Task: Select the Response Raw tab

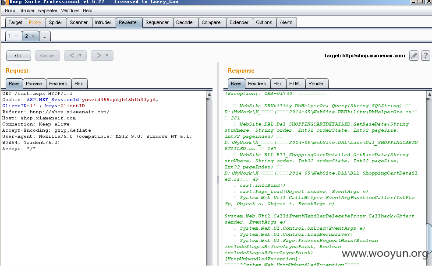Action: 236,84
